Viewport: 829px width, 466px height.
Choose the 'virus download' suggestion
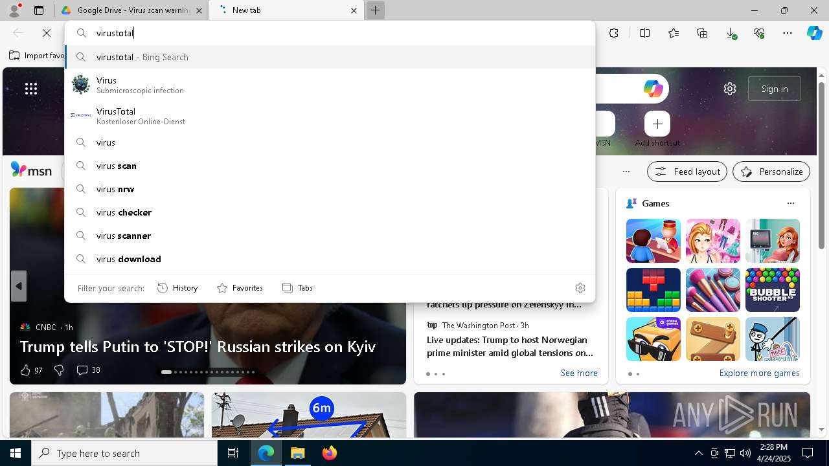pos(330,259)
